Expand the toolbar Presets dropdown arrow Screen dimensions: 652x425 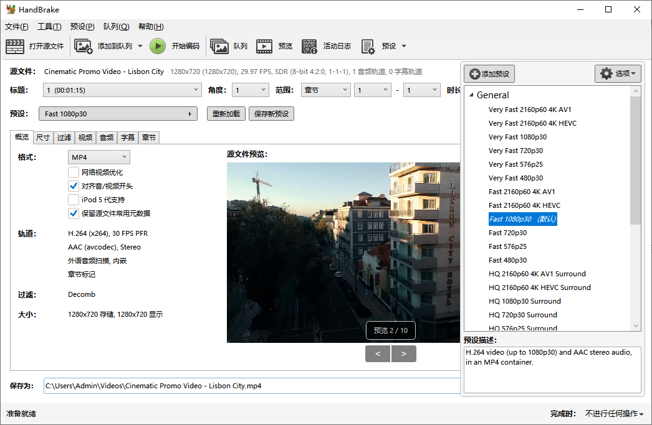(404, 46)
